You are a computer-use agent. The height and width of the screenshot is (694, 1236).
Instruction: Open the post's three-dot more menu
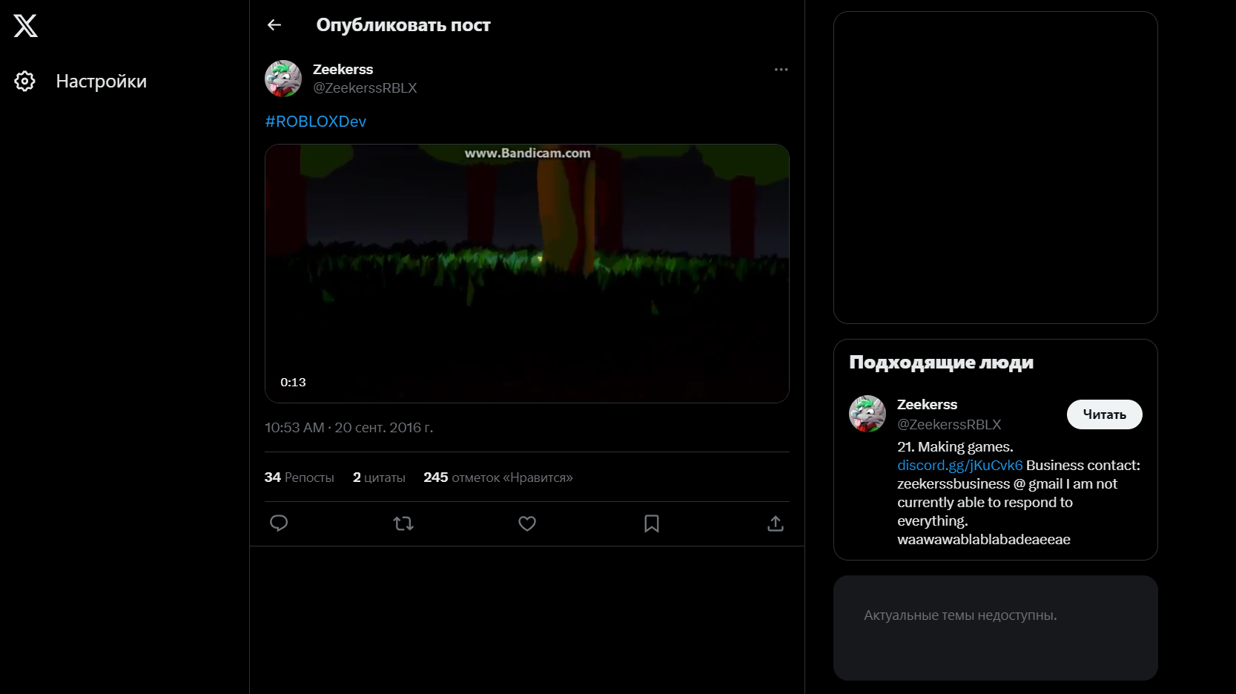781,70
